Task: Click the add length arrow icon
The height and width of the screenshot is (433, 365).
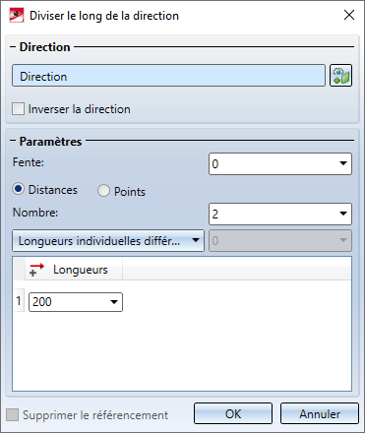Action: click(36, 270)
